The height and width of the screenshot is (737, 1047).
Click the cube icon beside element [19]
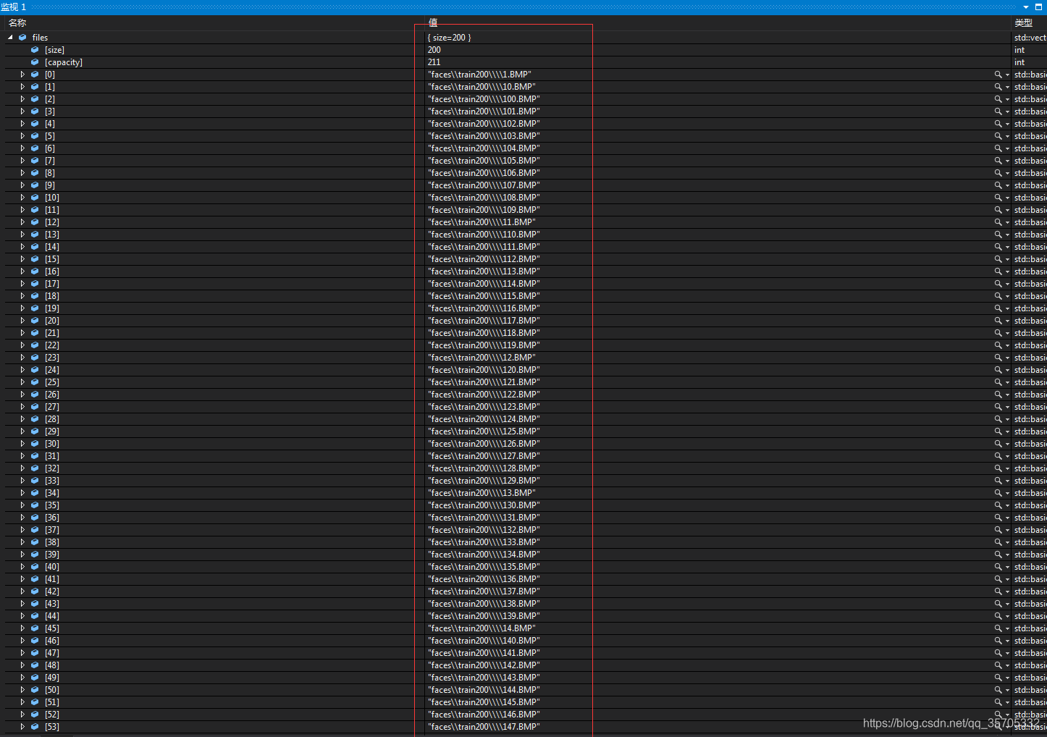point(35,308)
